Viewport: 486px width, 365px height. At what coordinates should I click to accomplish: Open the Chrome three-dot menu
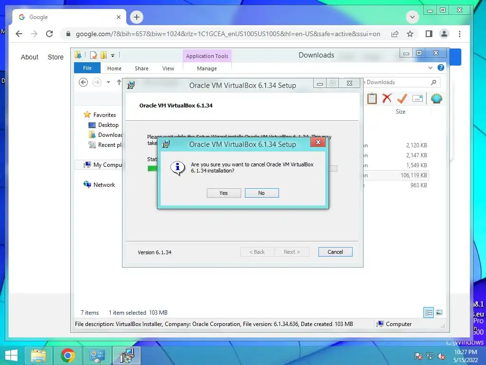(459, 34)
